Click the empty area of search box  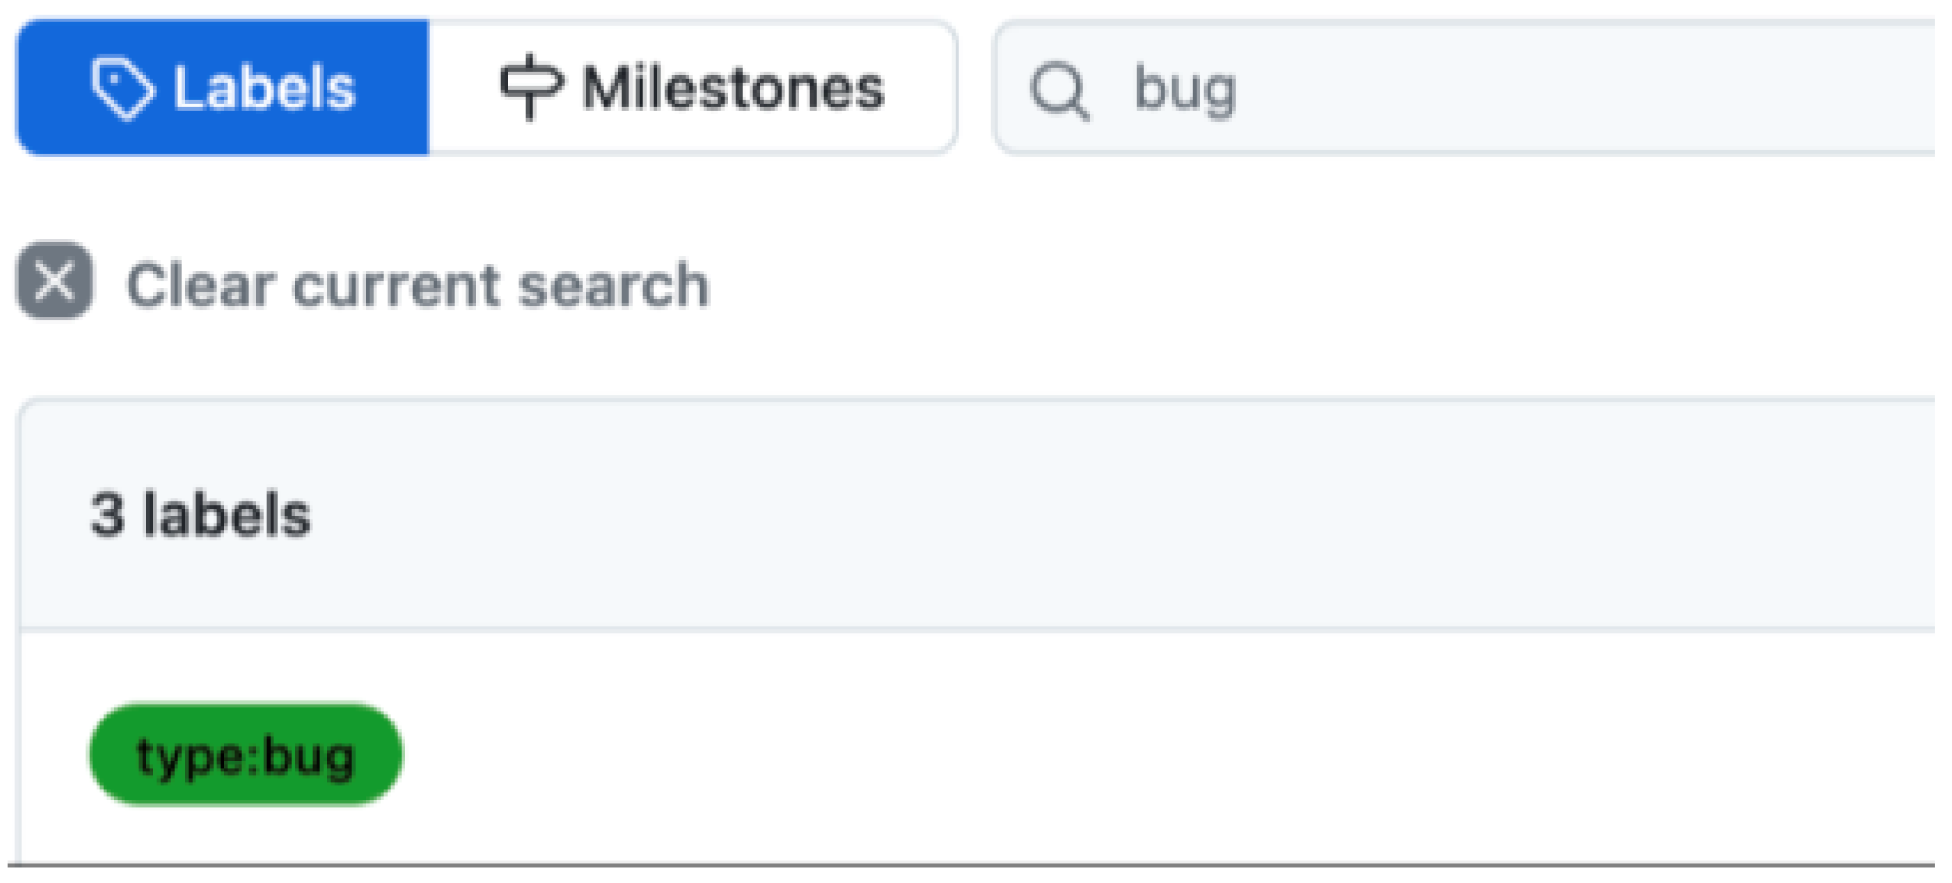tap(1597, 89)
